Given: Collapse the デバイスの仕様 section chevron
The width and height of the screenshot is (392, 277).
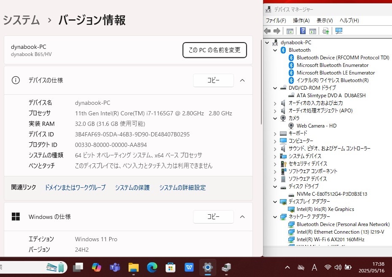Looking at the screenshot, I should 242,80.
